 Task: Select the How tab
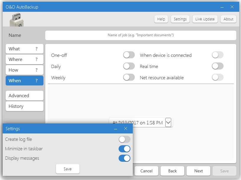coord(24,70)
